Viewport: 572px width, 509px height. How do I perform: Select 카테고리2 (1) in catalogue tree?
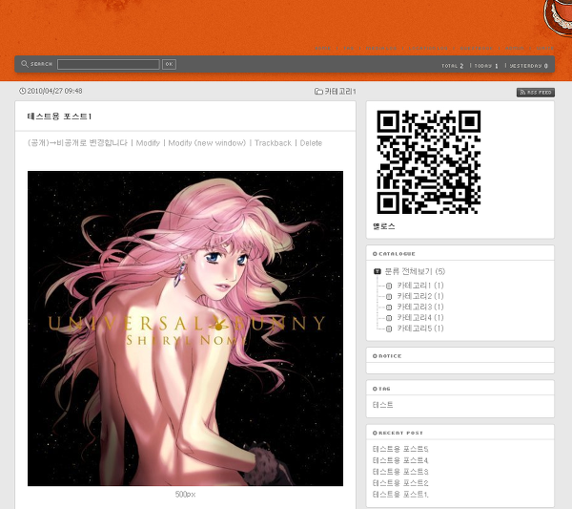point(420,296)
